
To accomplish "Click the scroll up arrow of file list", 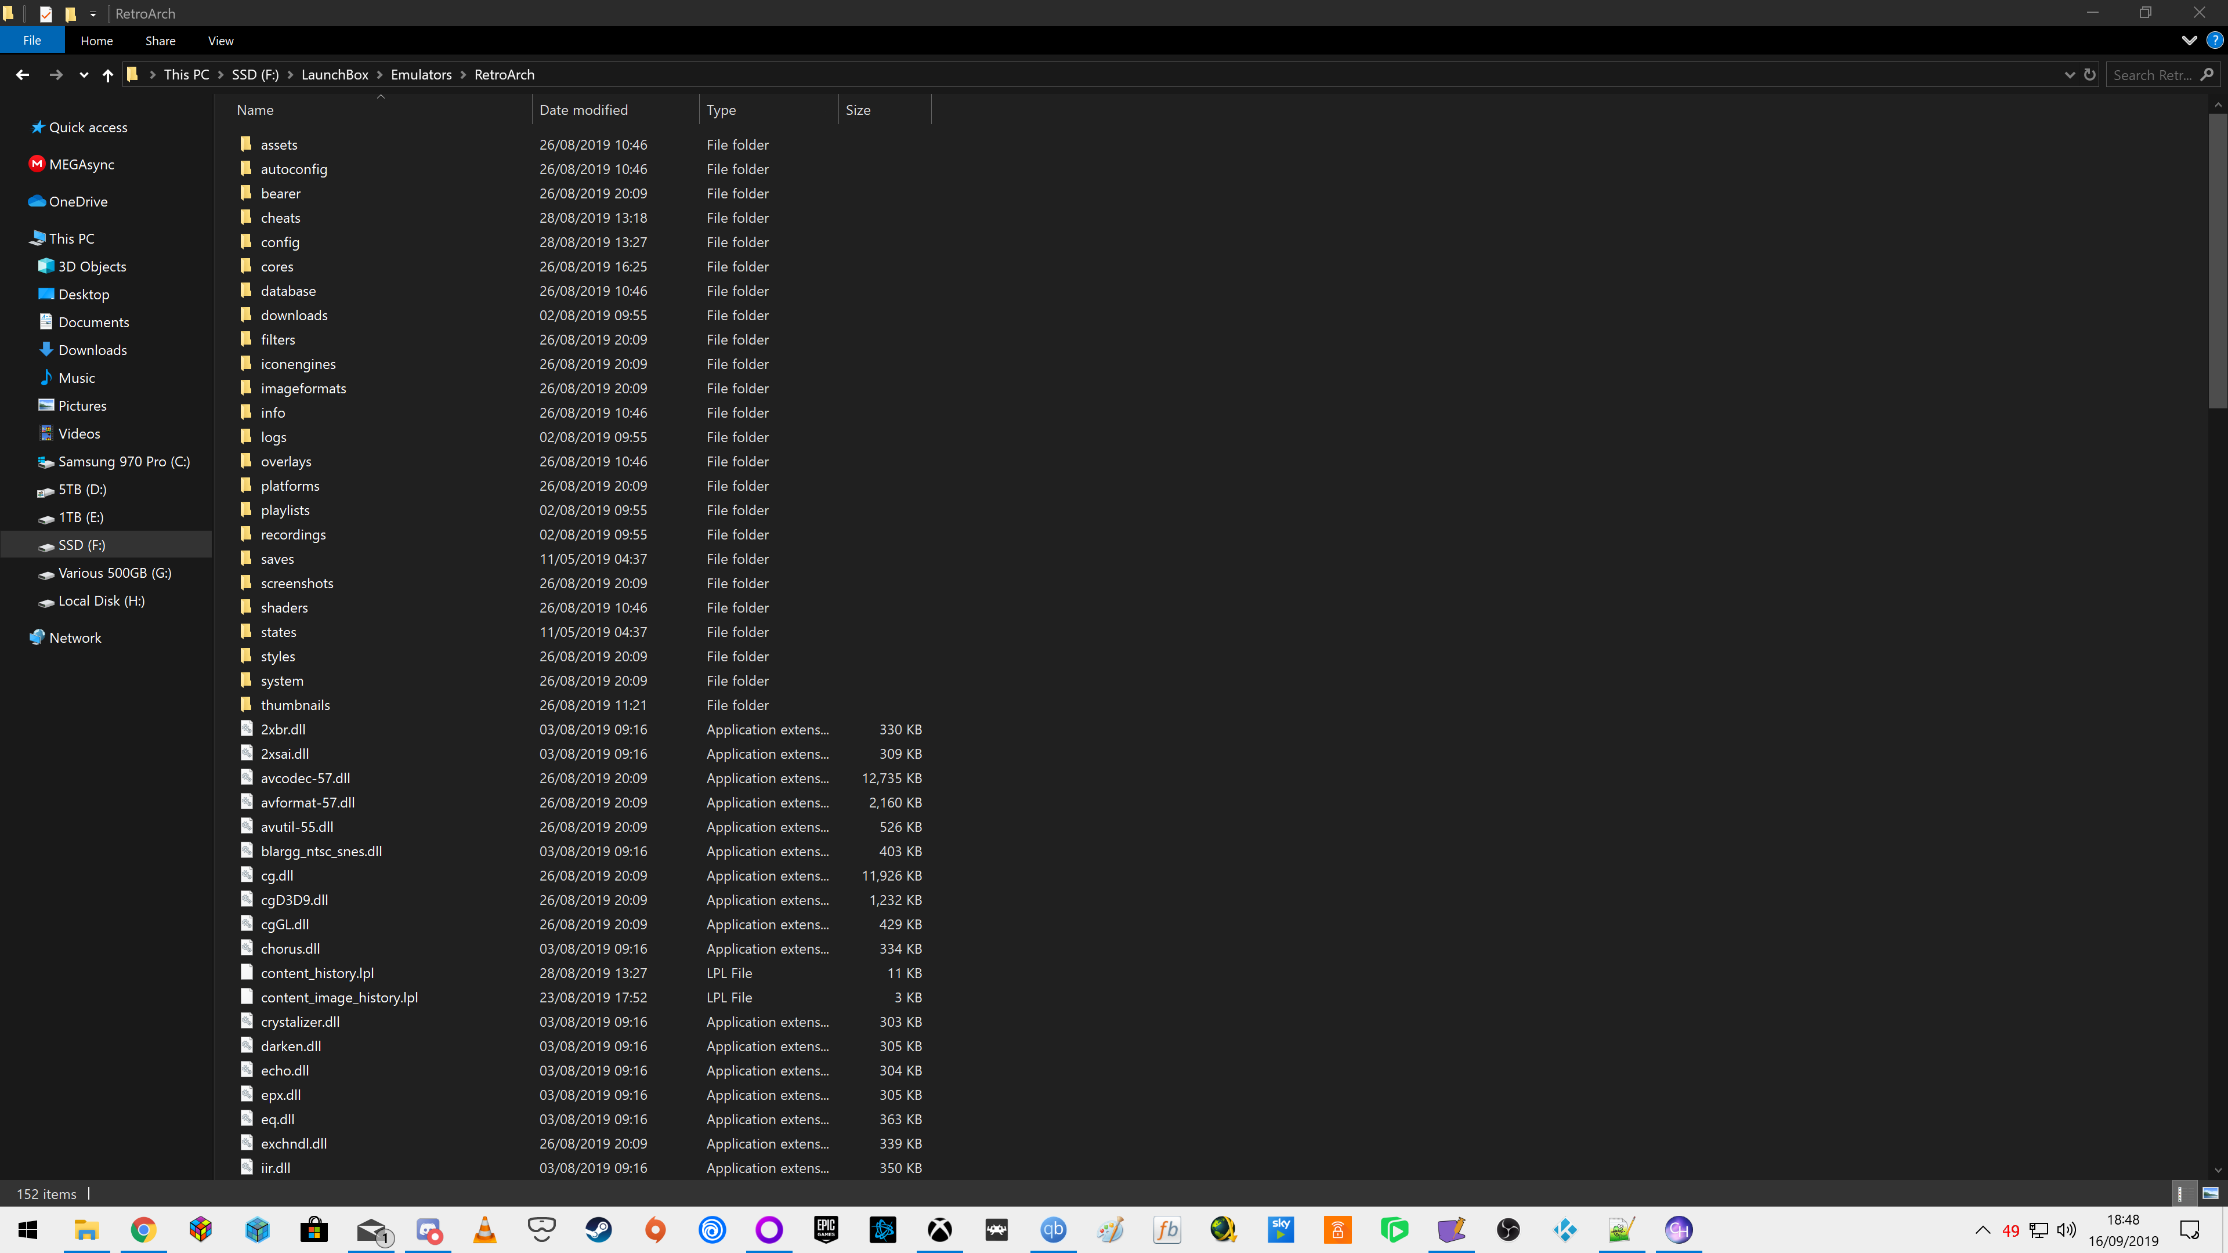I will [x=2218, y=104].
